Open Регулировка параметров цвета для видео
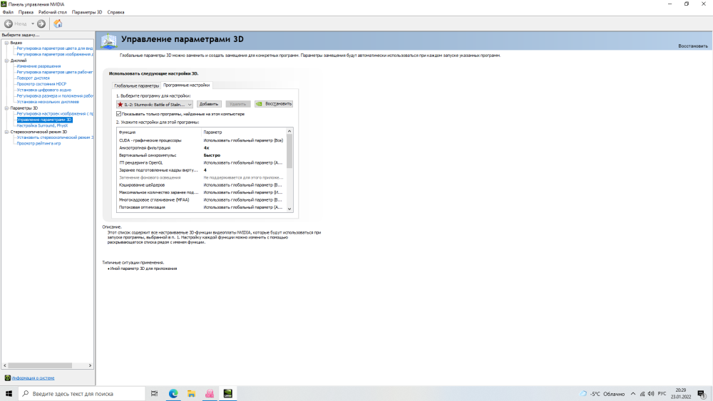This screenshot has height=401, width=713. [x=55, y=48]
